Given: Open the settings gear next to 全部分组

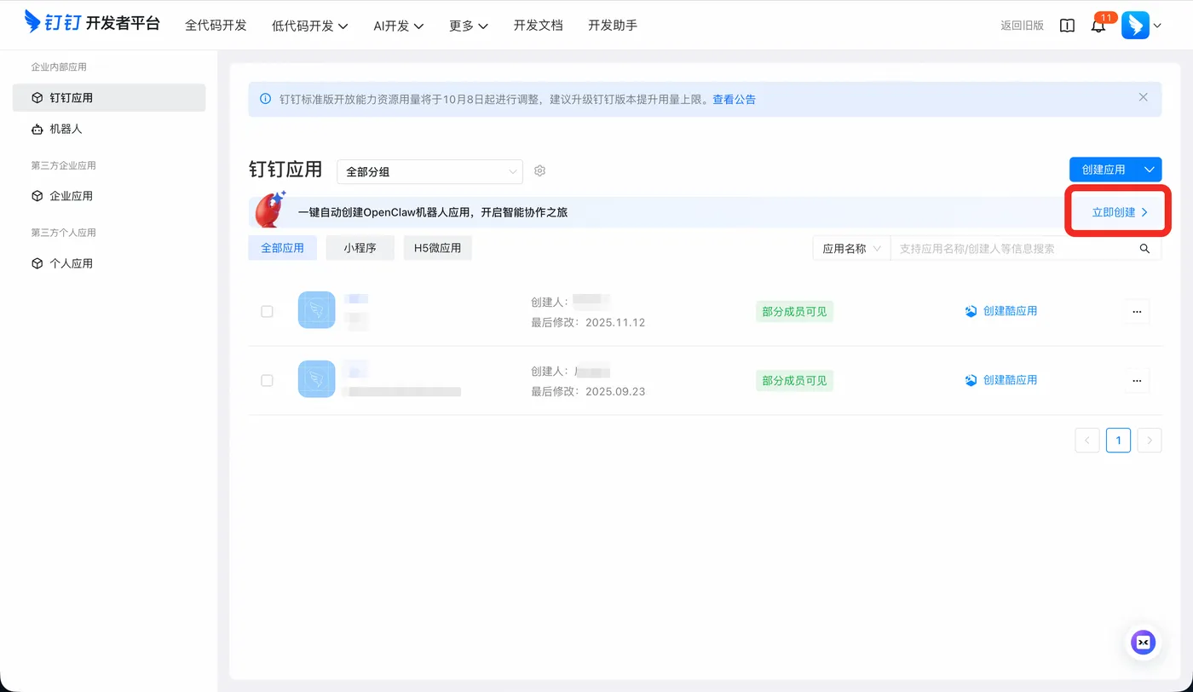Looking at the screenshot, I should (539, 170).
